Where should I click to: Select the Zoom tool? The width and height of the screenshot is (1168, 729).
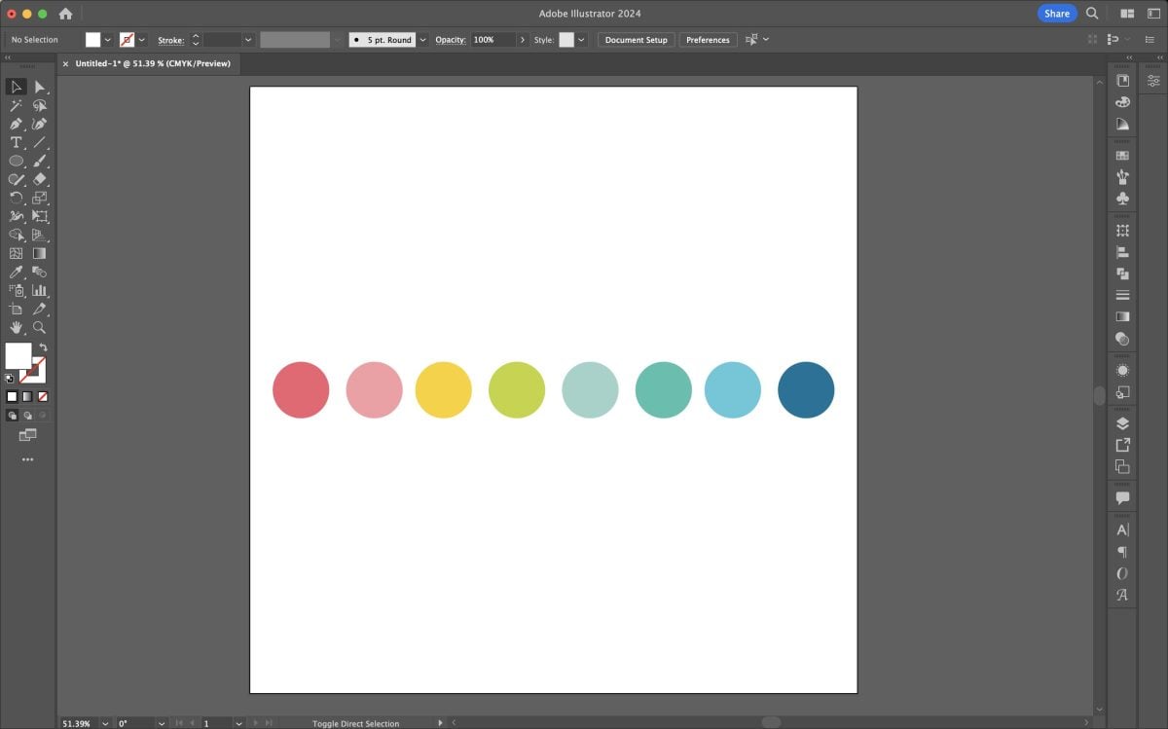(x=40, y=327)
